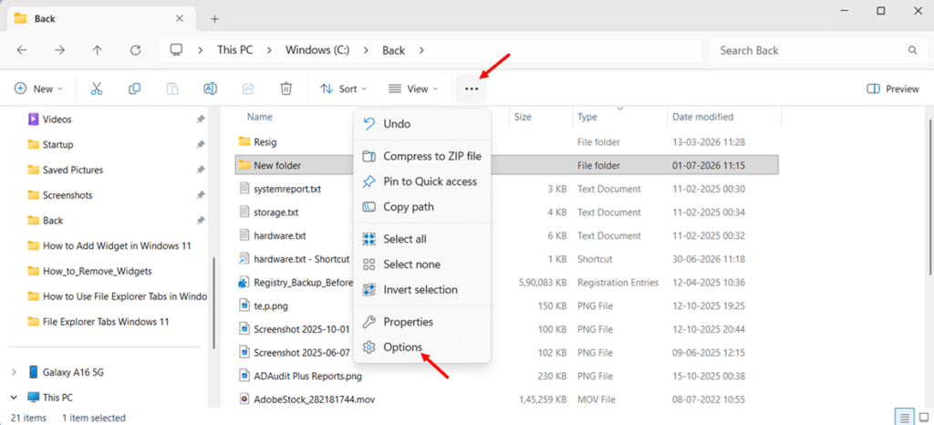Go back with the left arrow

22,50
